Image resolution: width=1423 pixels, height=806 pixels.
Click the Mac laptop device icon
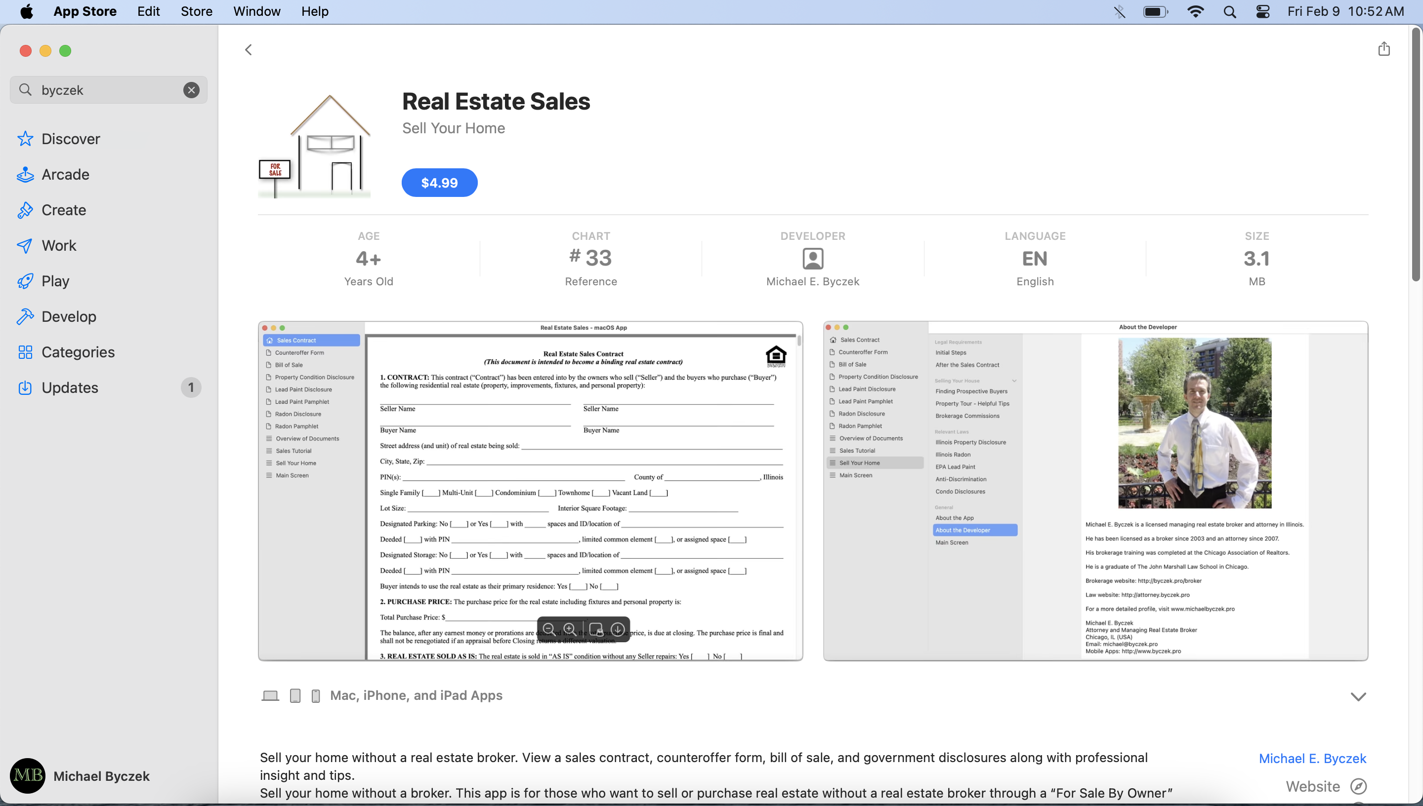click(x=270, y=696)
